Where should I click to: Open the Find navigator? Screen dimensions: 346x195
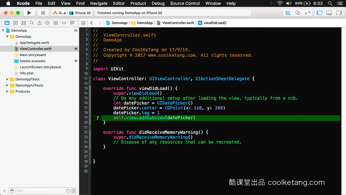(32, 23)
